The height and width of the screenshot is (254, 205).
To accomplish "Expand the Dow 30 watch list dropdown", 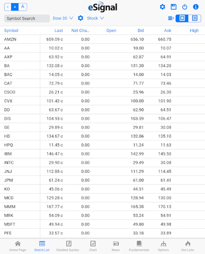I will tap(63, 18).
